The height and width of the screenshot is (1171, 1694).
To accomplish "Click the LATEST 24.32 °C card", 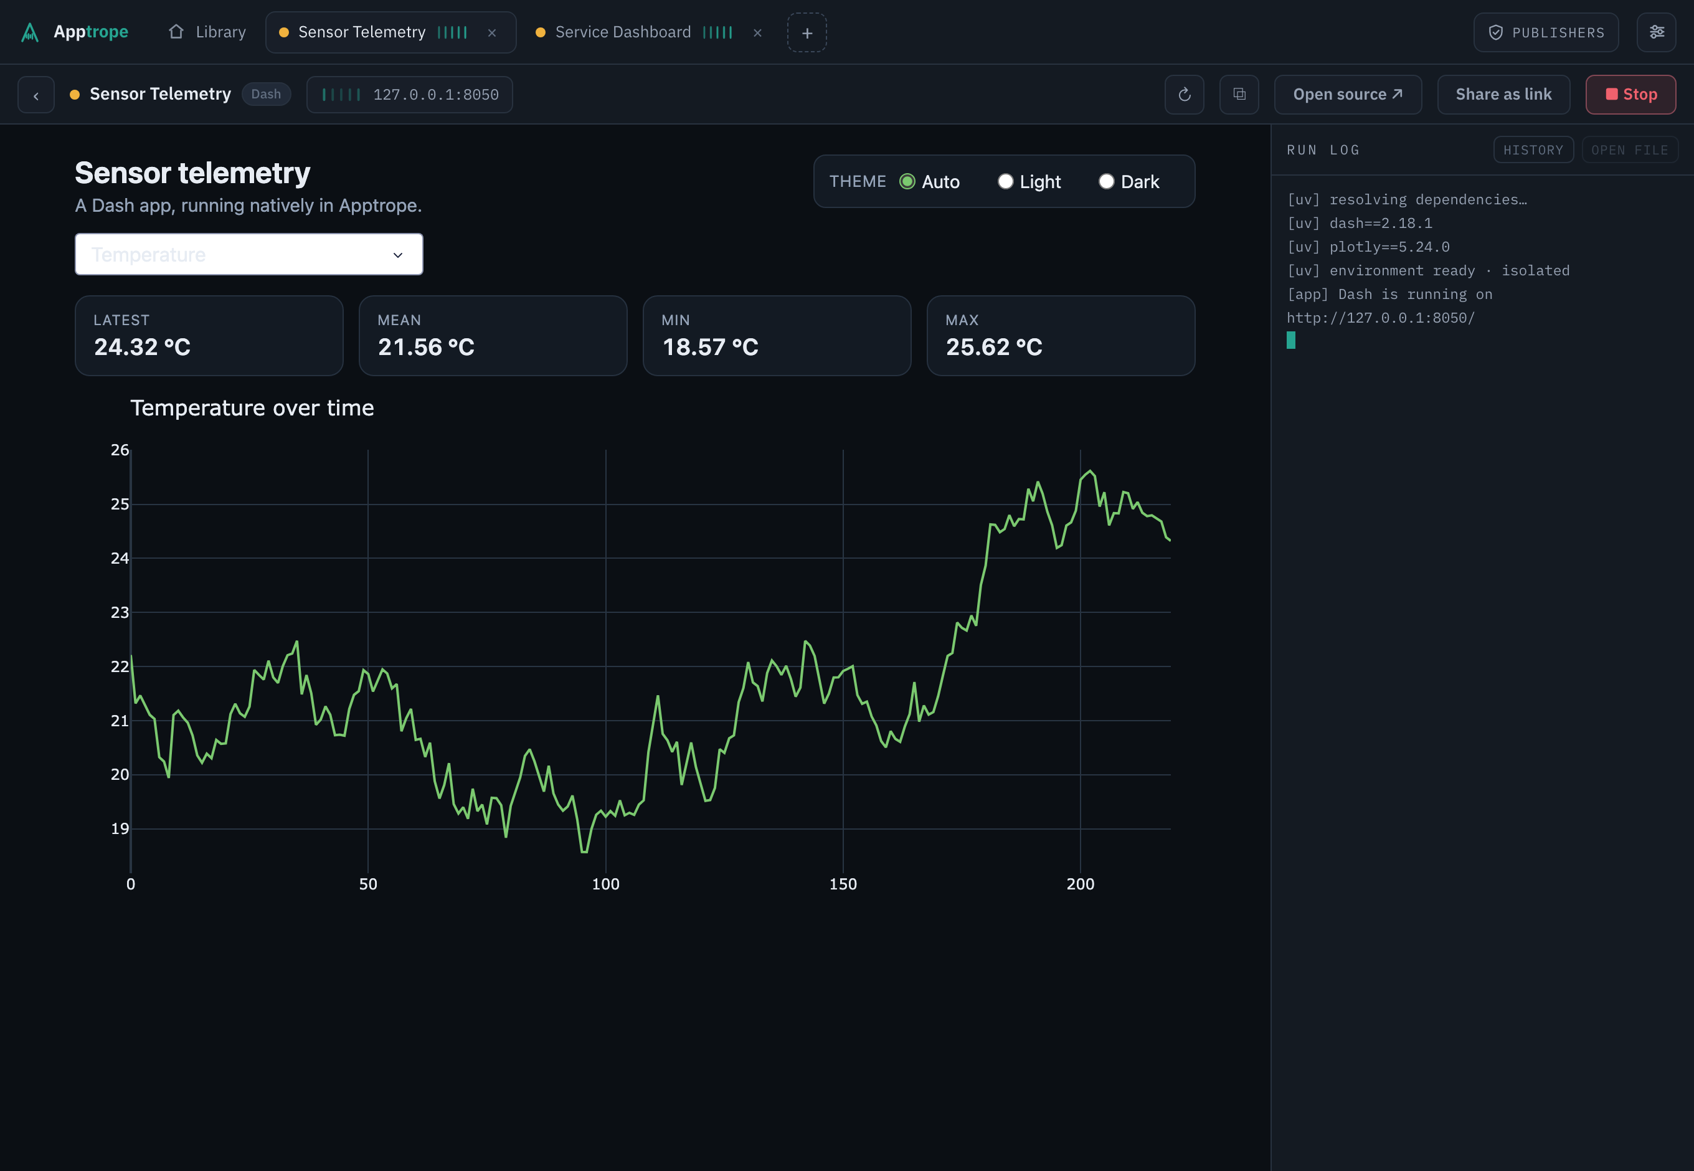I will tap(209, 336).
